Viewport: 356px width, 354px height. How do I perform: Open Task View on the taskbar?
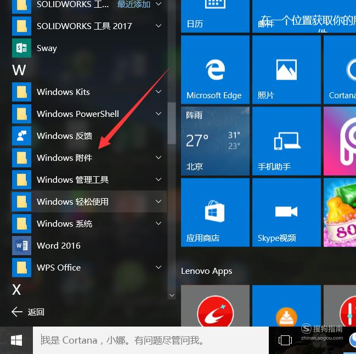click(x=285, y=340)
